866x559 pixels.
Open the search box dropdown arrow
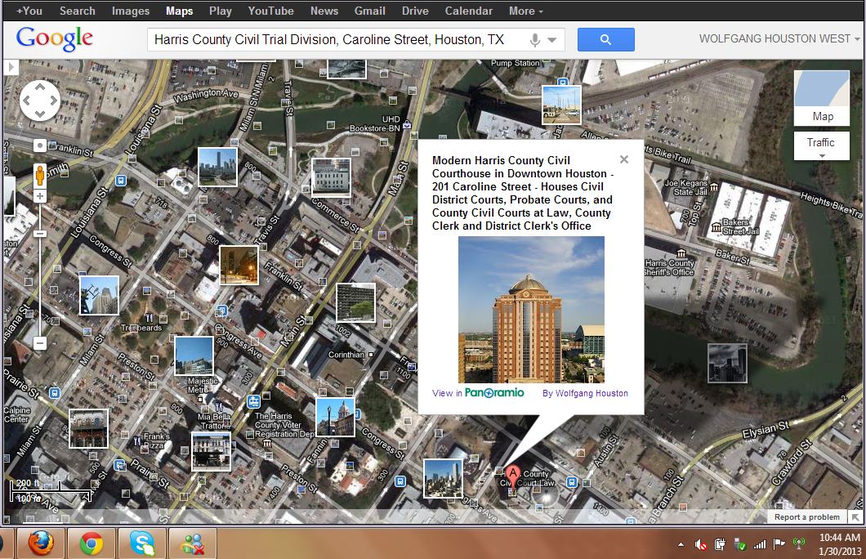click(551, 39)
